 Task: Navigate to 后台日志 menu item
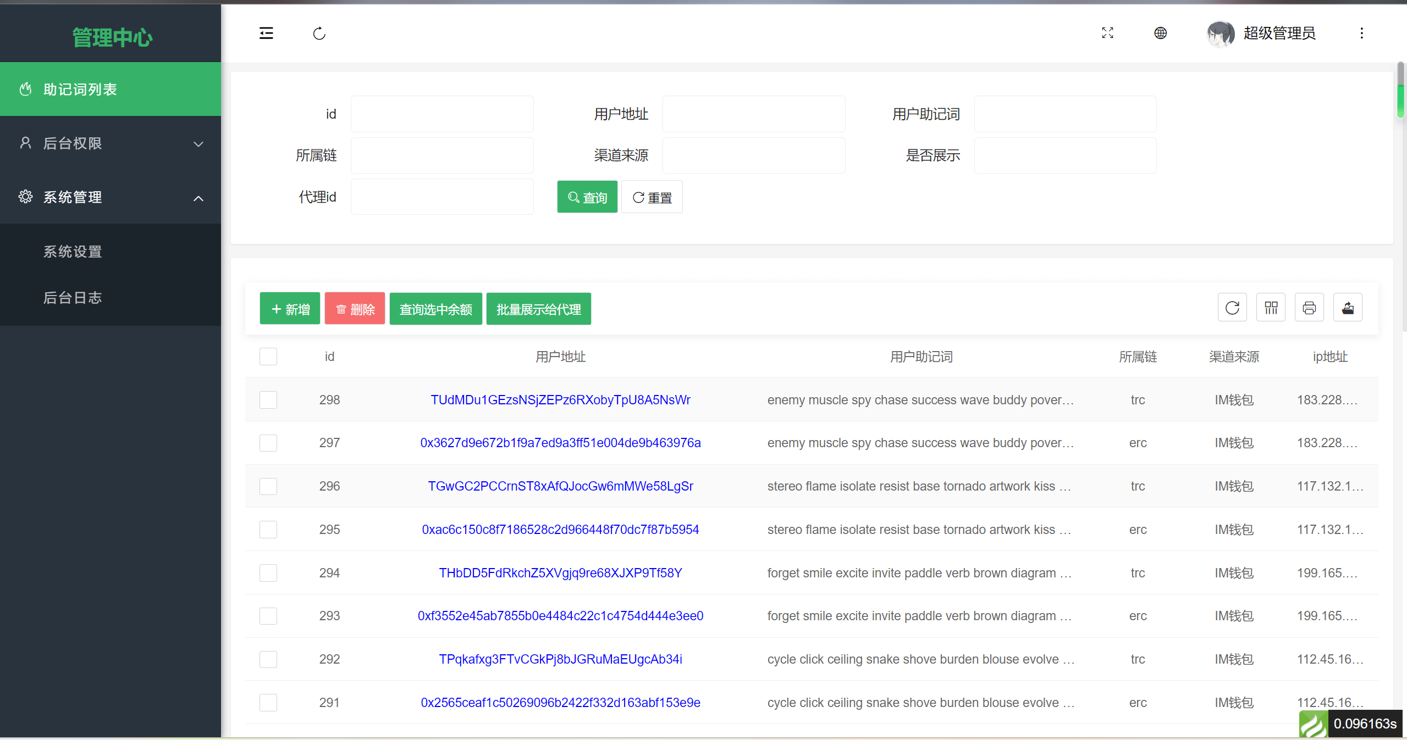pyautogui.click(x=73, y=298)
